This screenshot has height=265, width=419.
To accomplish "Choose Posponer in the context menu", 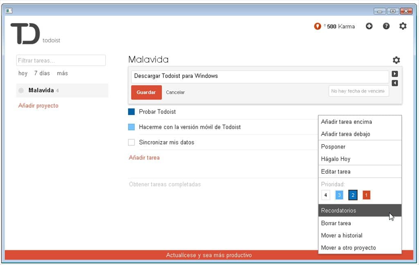I will pyautogui.click(x=360, y=147).
